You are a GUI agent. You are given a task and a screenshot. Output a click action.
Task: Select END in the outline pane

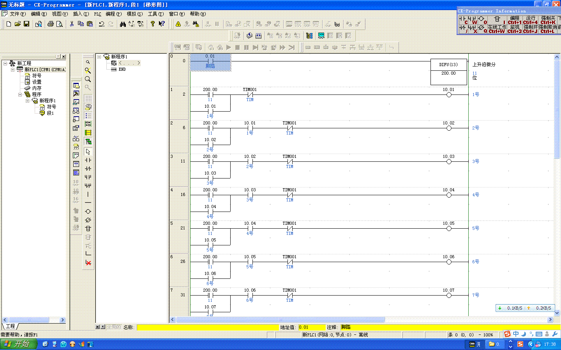click(122, 69)
